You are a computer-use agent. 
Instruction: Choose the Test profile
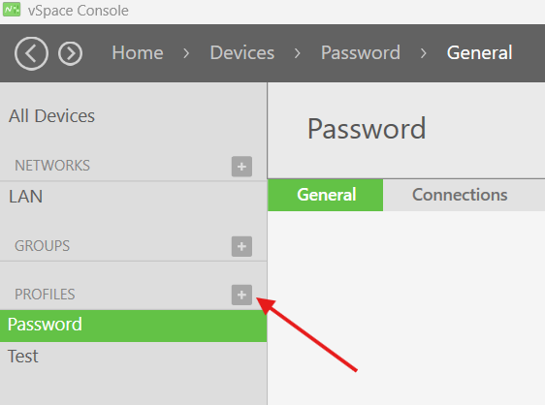[134, 357]
